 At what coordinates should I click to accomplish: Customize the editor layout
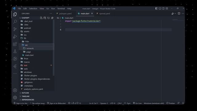coord(167,8)
